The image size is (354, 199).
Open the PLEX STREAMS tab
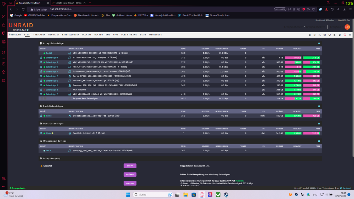[x=129, y=35]
